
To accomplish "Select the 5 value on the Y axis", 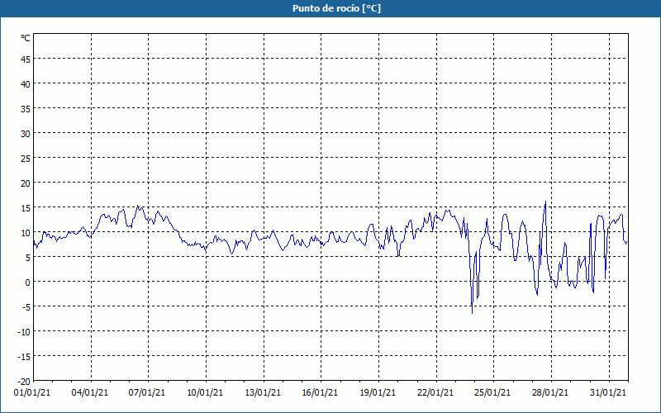I will coord(28,258).
